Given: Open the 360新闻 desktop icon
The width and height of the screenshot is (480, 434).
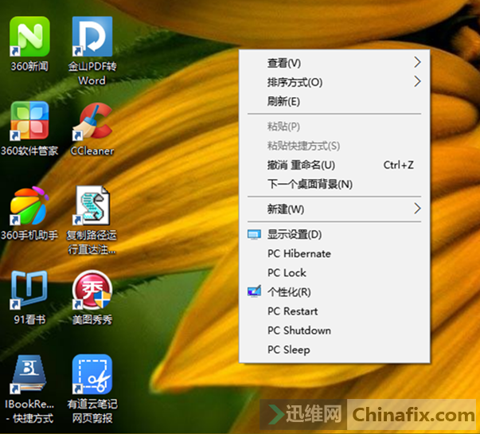Looking at the screenshot, I should point(29,37).
